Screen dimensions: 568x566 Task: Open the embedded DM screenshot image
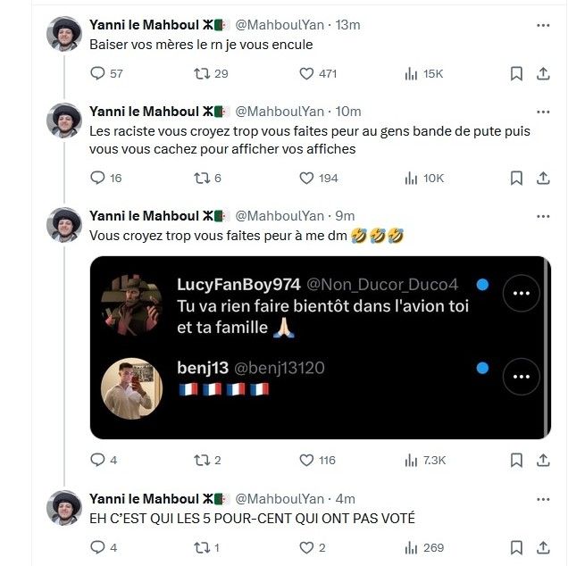pyautogui.click(x=320, y=347)
